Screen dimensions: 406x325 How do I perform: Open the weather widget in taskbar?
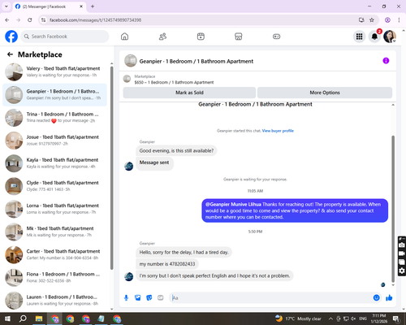click(298, 318)
